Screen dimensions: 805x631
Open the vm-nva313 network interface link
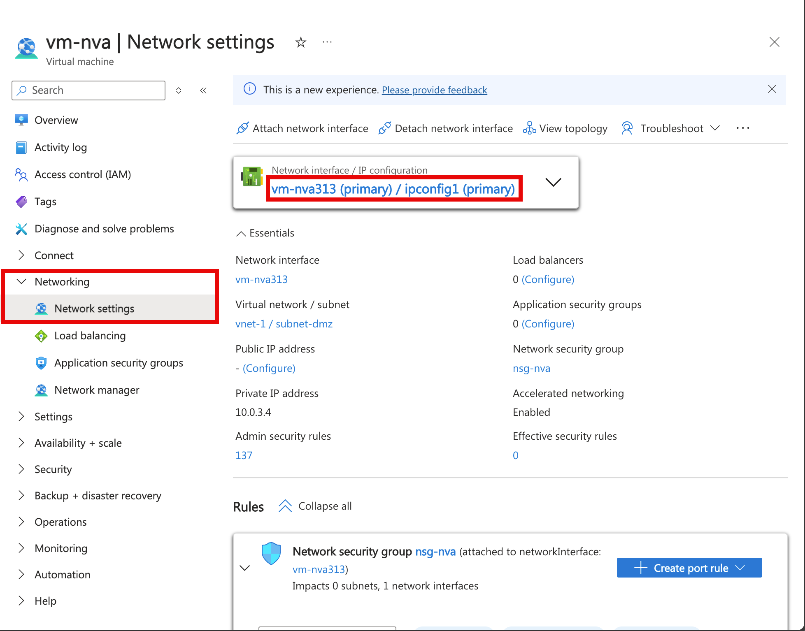[x=261, y=279]
